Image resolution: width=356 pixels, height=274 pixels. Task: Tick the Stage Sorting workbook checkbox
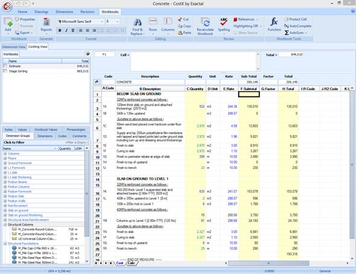click(5, 71)
